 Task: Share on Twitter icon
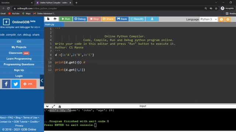tap(15, 84)
